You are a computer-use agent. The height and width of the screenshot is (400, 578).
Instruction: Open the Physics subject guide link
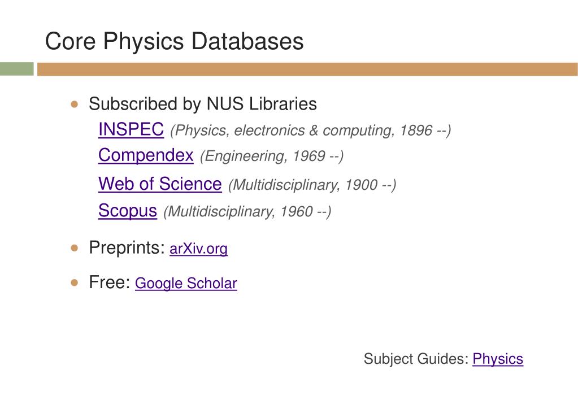[498, 359]
